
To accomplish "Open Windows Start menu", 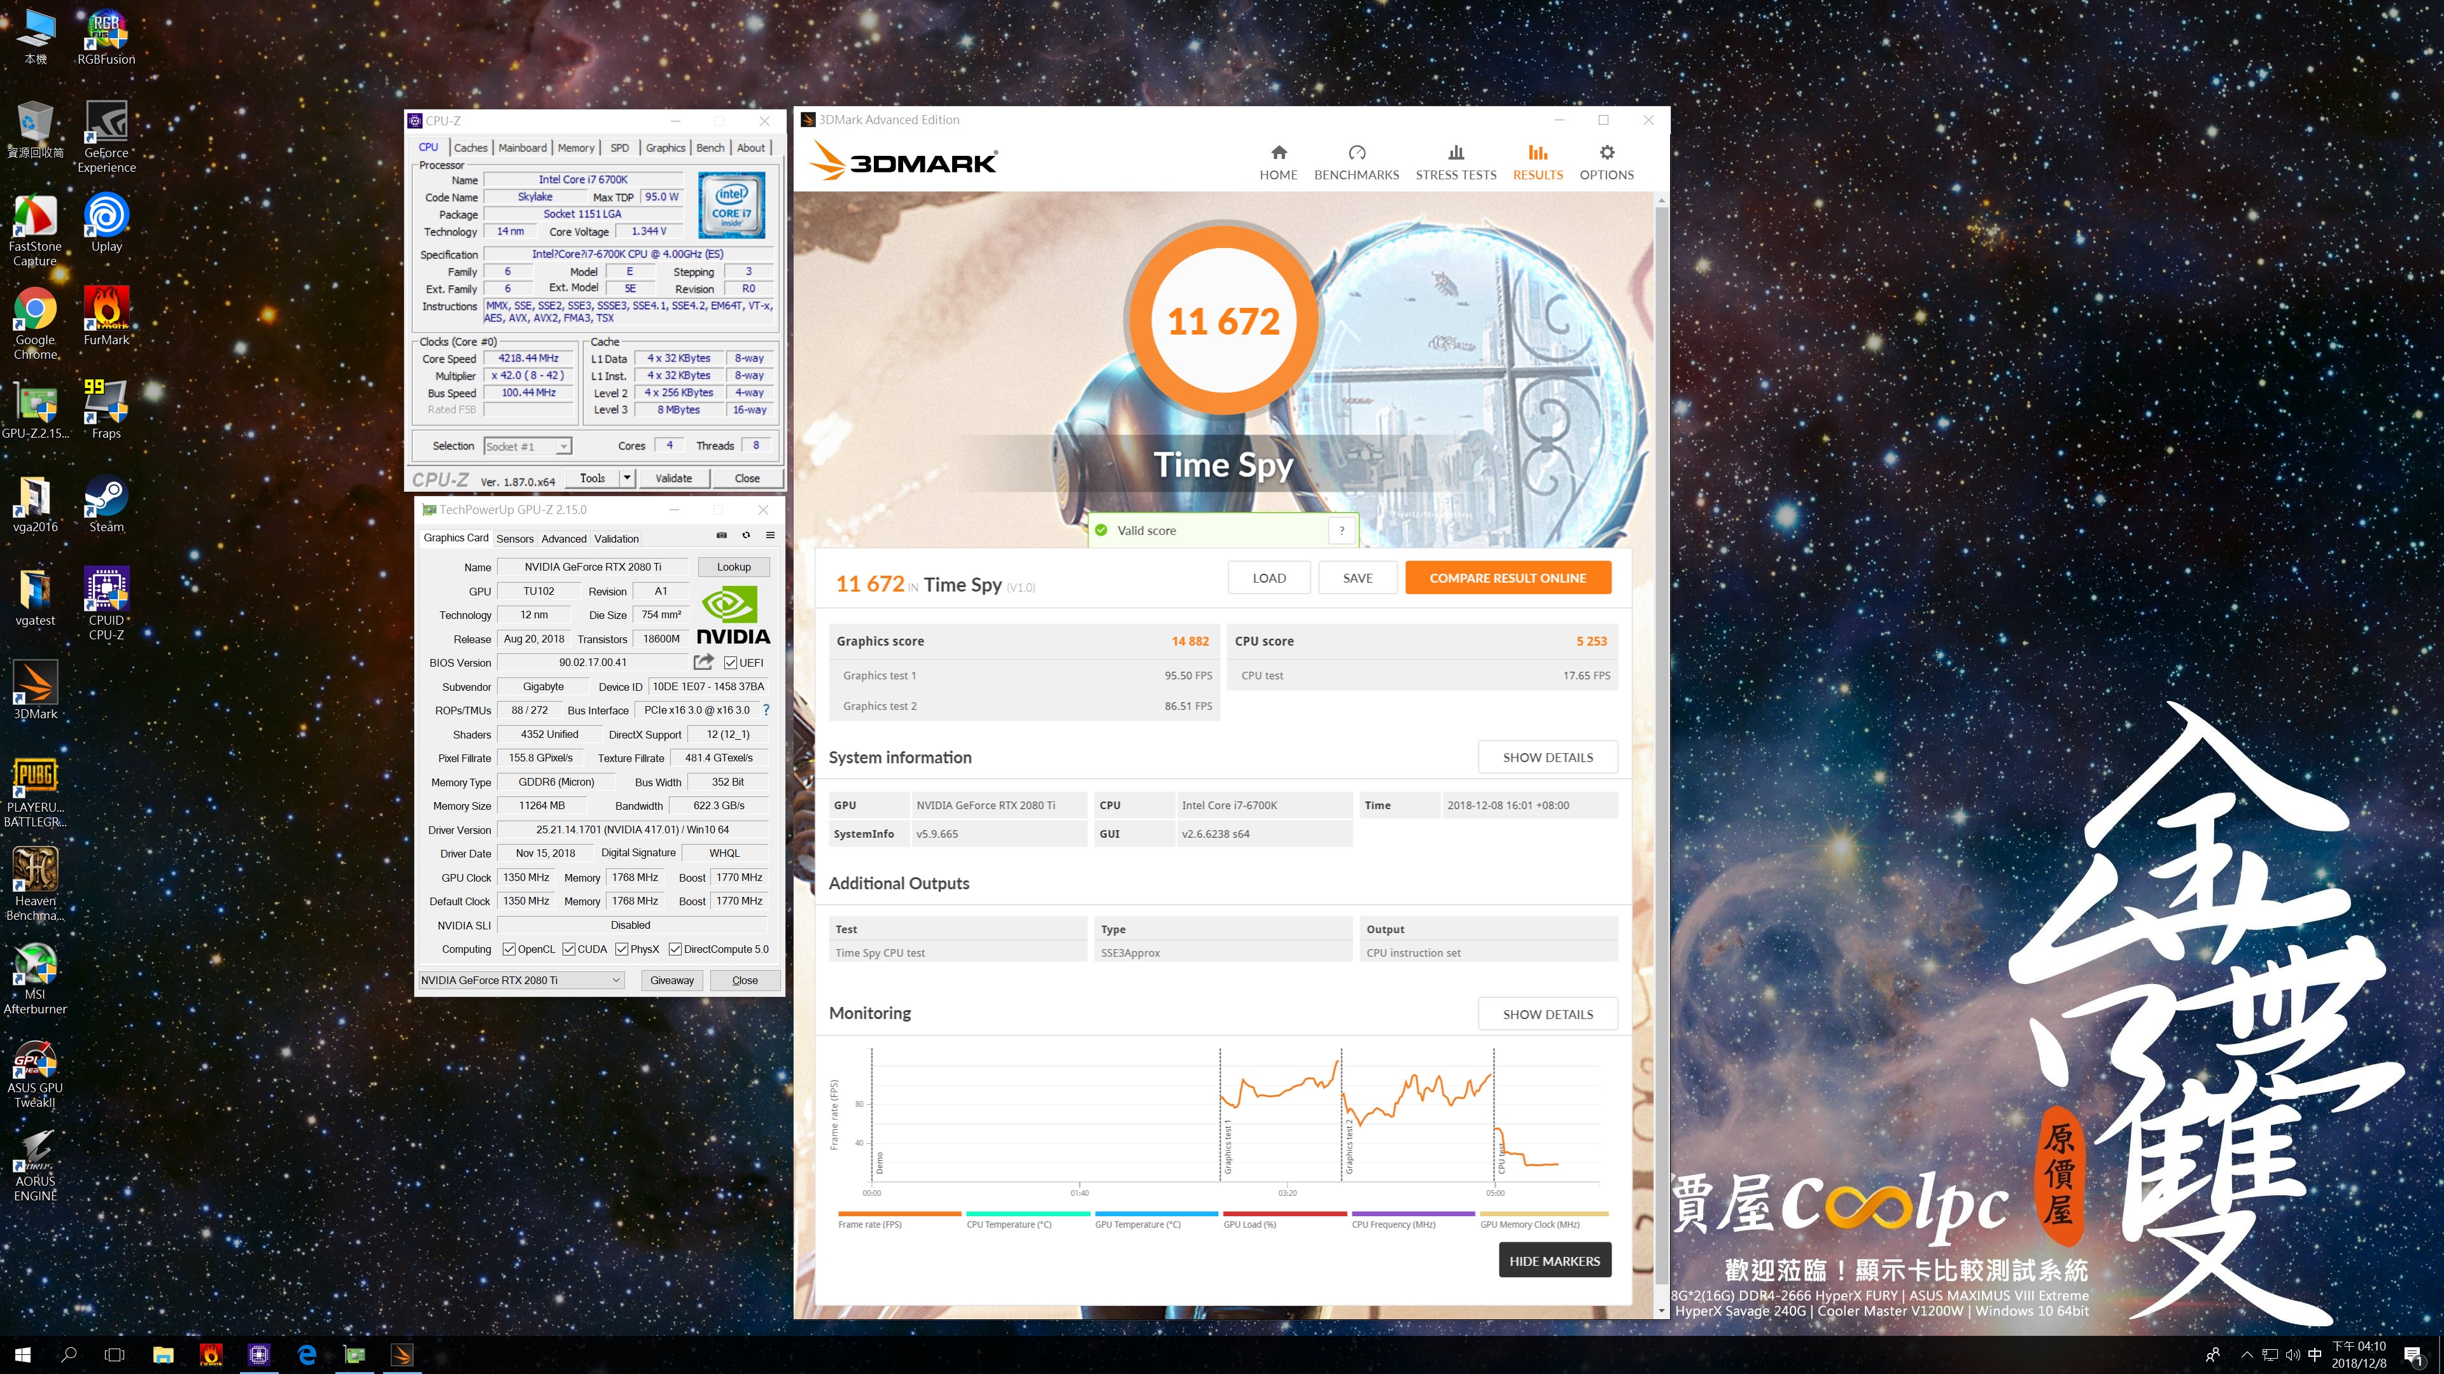I will point(23,1354).
